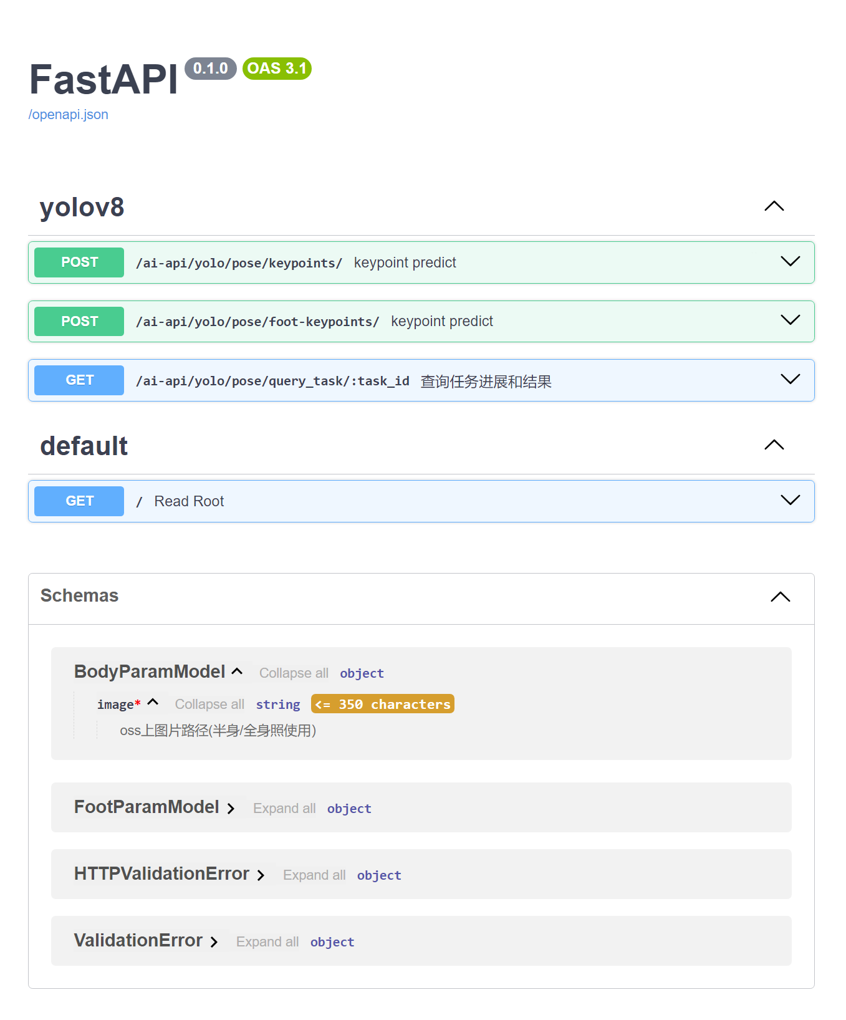
Task: Click Expand all next to HTTPValidationError
Action: (314, 875)
